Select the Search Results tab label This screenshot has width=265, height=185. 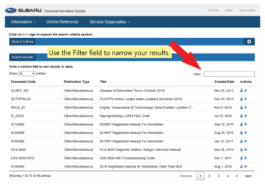point(22,57)
